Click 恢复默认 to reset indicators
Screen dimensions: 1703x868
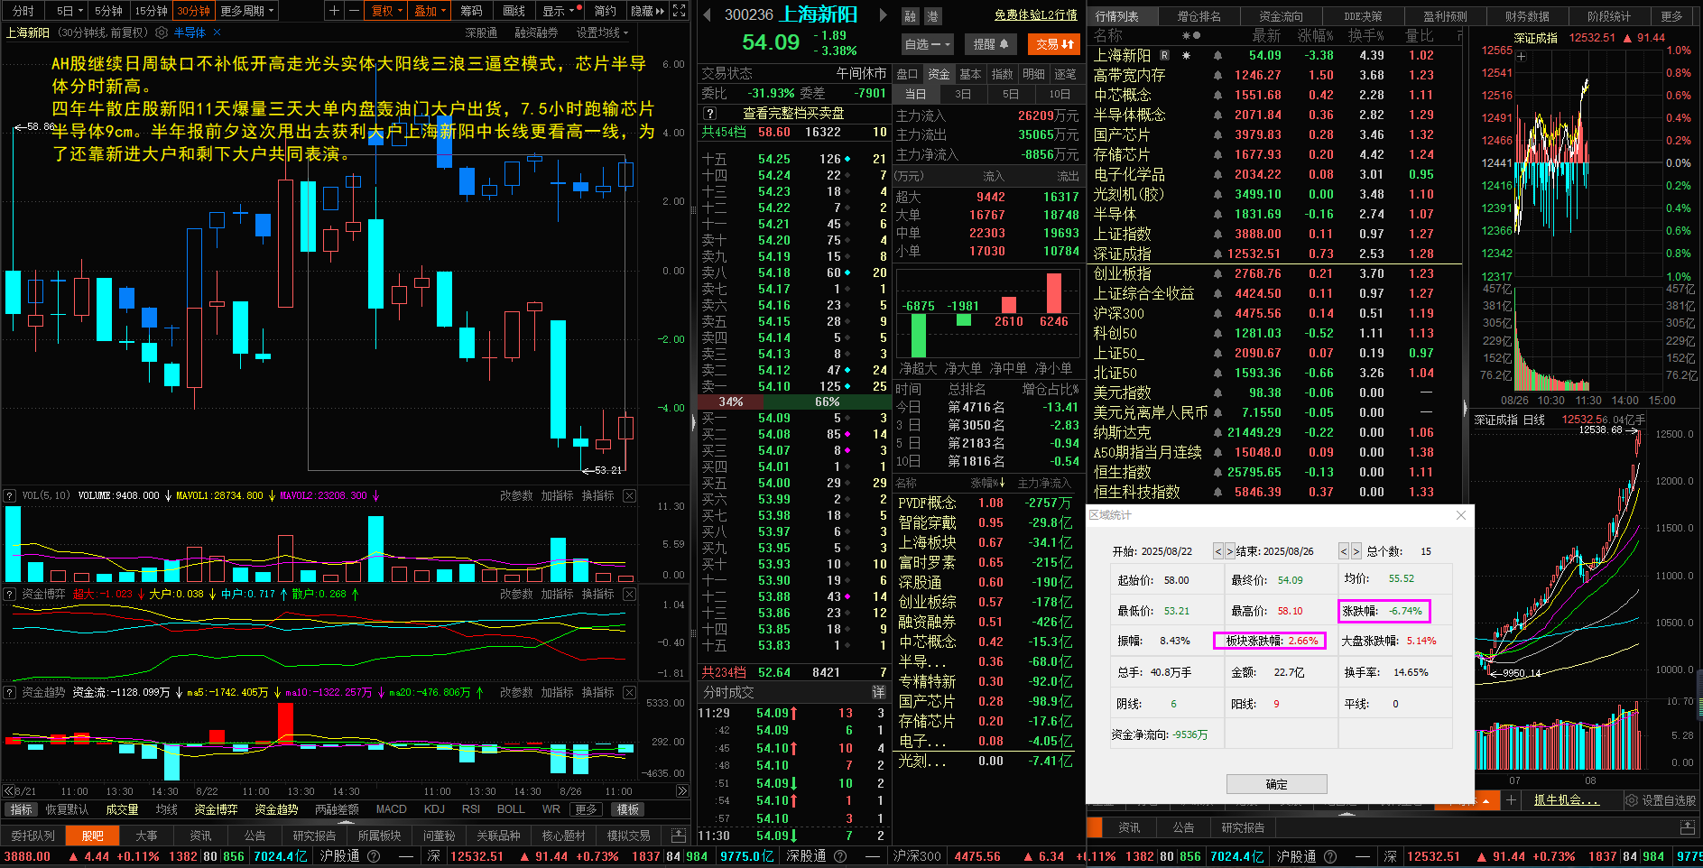coord(67,809)
